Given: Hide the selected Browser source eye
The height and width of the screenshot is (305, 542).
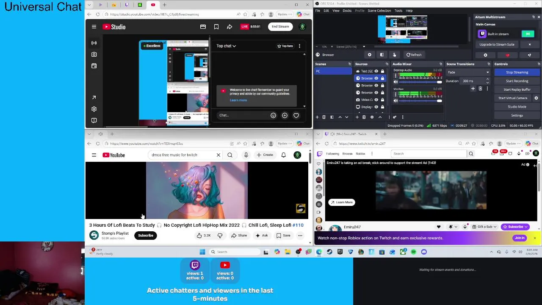Looking at the screenshot, I should 376,78.
